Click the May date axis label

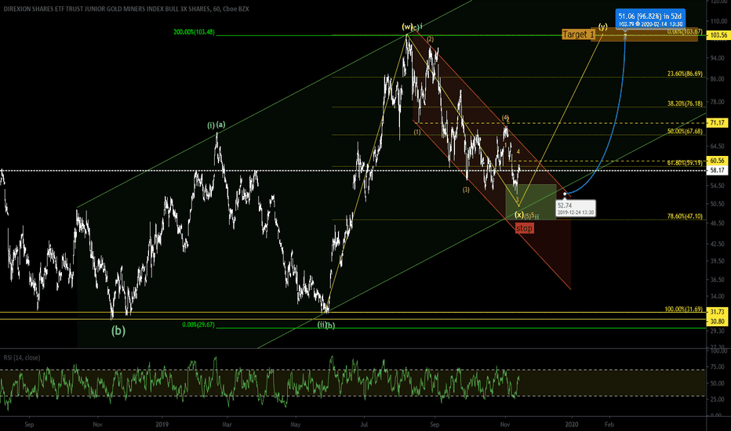[x=296, y=425]
